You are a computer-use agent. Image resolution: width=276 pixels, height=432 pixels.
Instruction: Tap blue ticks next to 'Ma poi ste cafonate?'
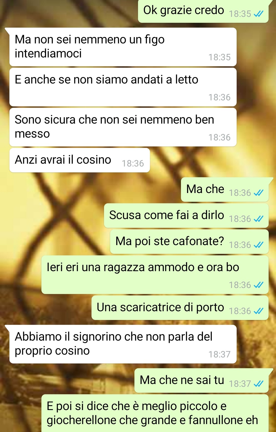click(x=258, y=245)
